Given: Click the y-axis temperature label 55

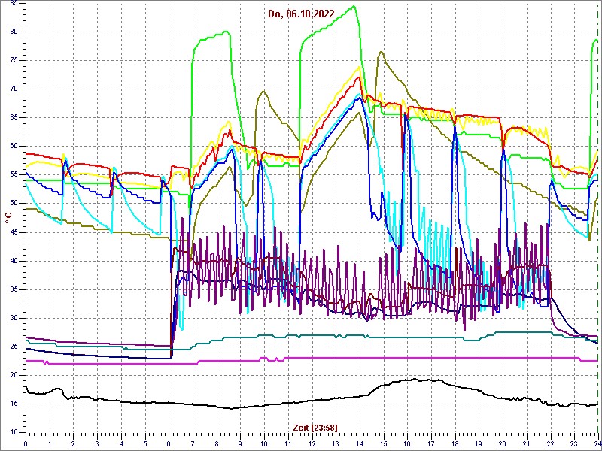Looking at the screenshot, I should tap(13, 175).
